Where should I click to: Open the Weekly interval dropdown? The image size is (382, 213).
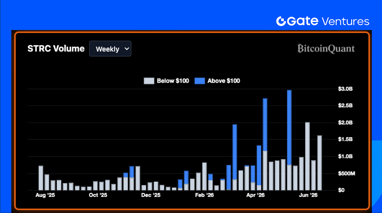pos(110,49)
